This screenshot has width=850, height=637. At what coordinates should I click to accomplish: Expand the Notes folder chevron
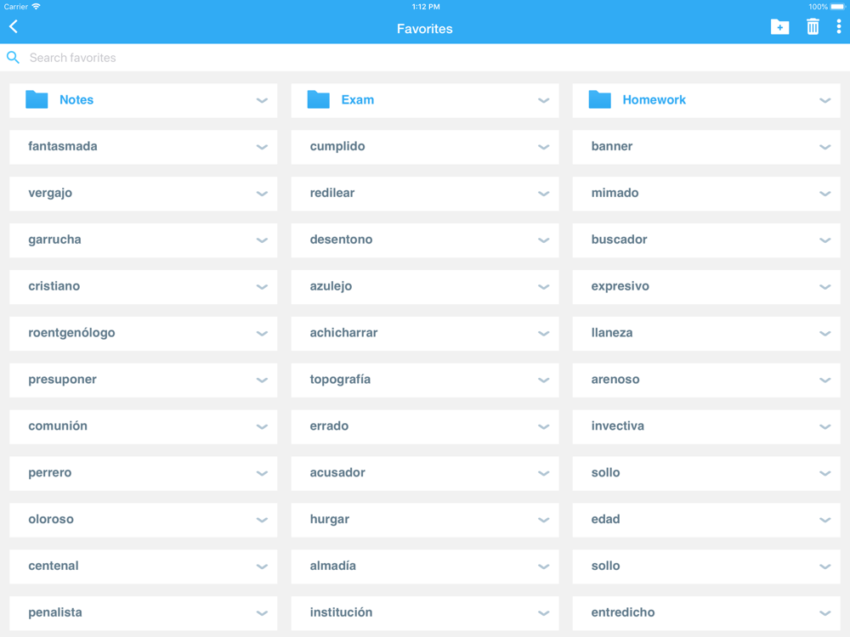(262, 100)
